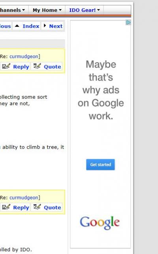Open the IDO Gear! menu
This screenshot has width=158, height=254.
83,10
